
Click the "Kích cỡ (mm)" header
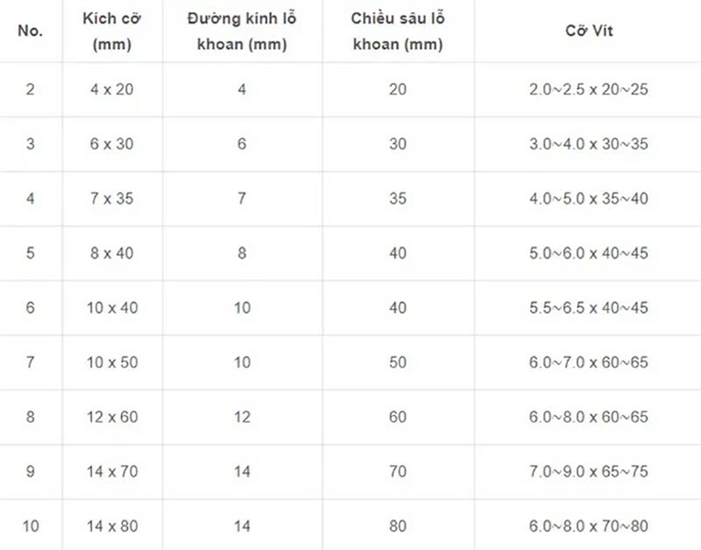[112, 31]
